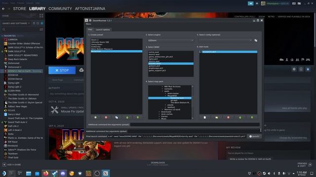
Task: Select gd.wad in the map pack tree
Action: click(x=174, y=100)
